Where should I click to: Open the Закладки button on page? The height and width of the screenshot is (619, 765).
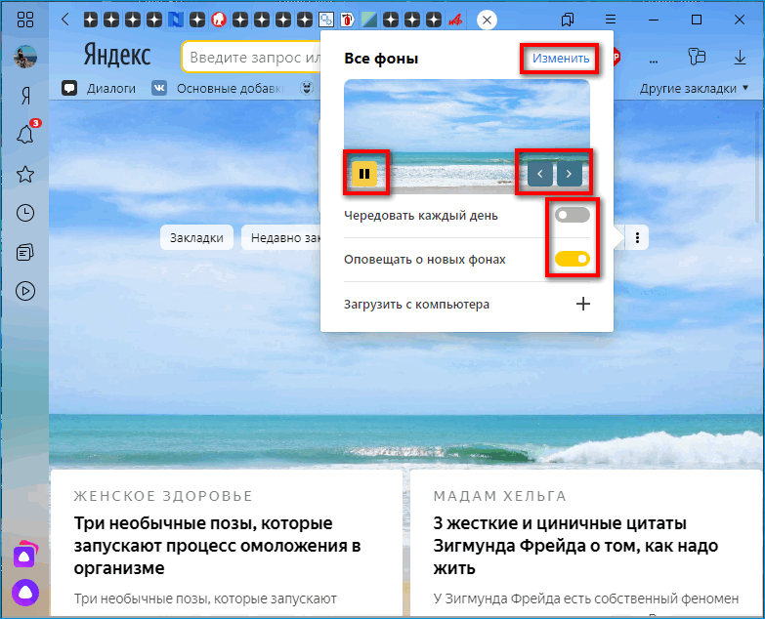(x=196, y=237)
